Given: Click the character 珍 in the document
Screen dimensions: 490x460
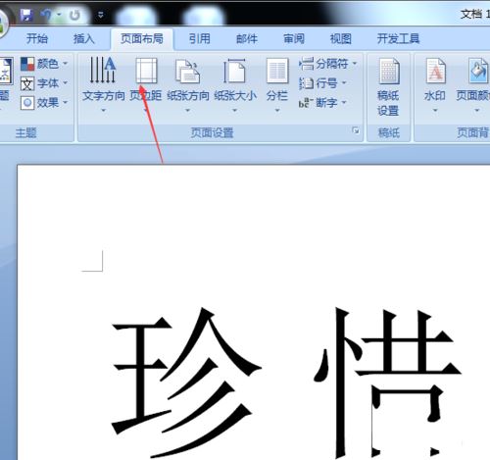Looking at the screenshot, I should 186,383.
